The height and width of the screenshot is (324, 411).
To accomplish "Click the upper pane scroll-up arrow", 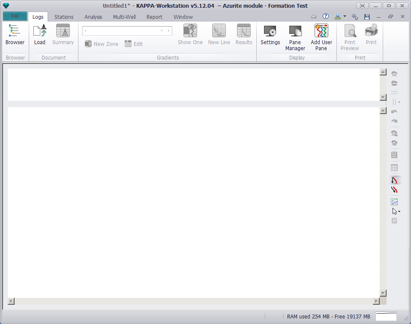I will coord(383,72).
